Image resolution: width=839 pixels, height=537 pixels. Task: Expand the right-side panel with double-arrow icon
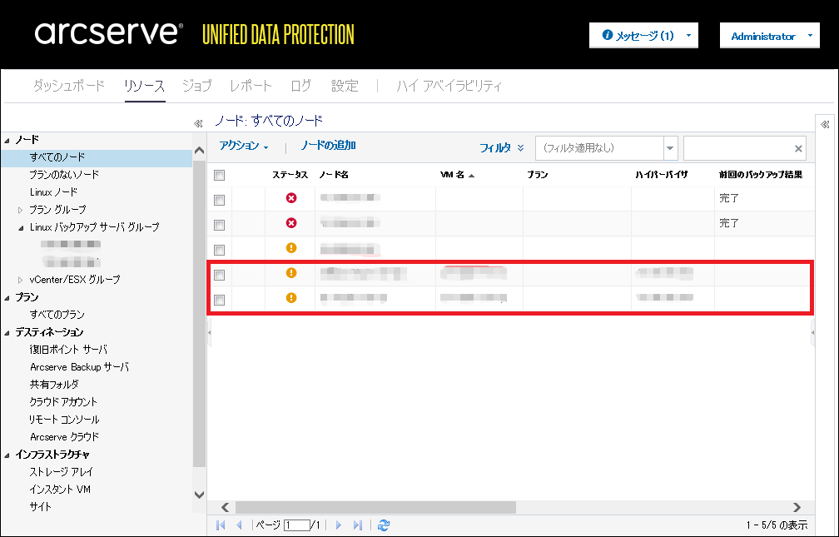(825, 124)
